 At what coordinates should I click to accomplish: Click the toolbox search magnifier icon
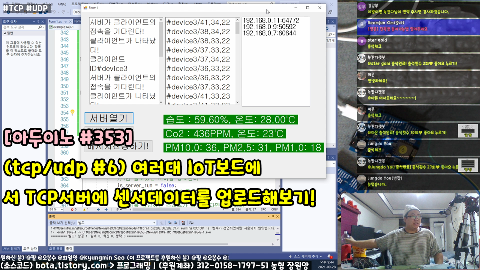click(40, 27)
